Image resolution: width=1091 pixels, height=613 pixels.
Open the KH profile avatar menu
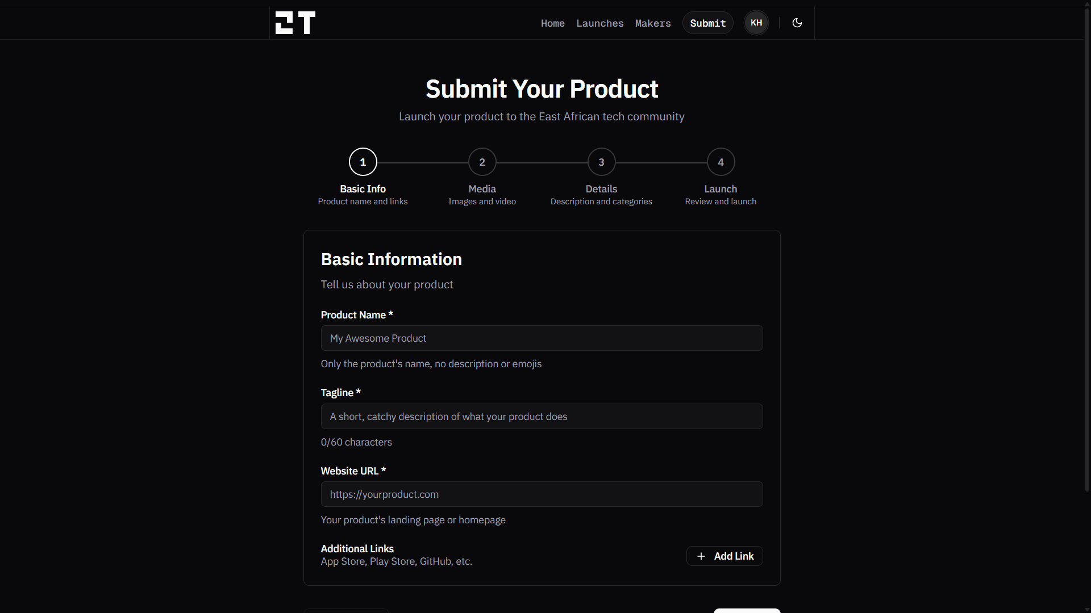coord(756,23)
